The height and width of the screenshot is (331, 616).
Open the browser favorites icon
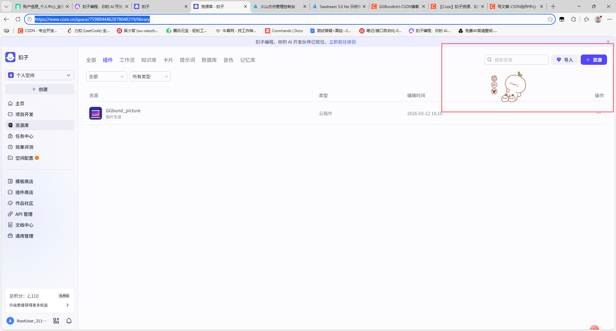point(586,19)
